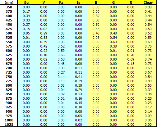Click the B value 0.50 at 450

click(96, 25)
